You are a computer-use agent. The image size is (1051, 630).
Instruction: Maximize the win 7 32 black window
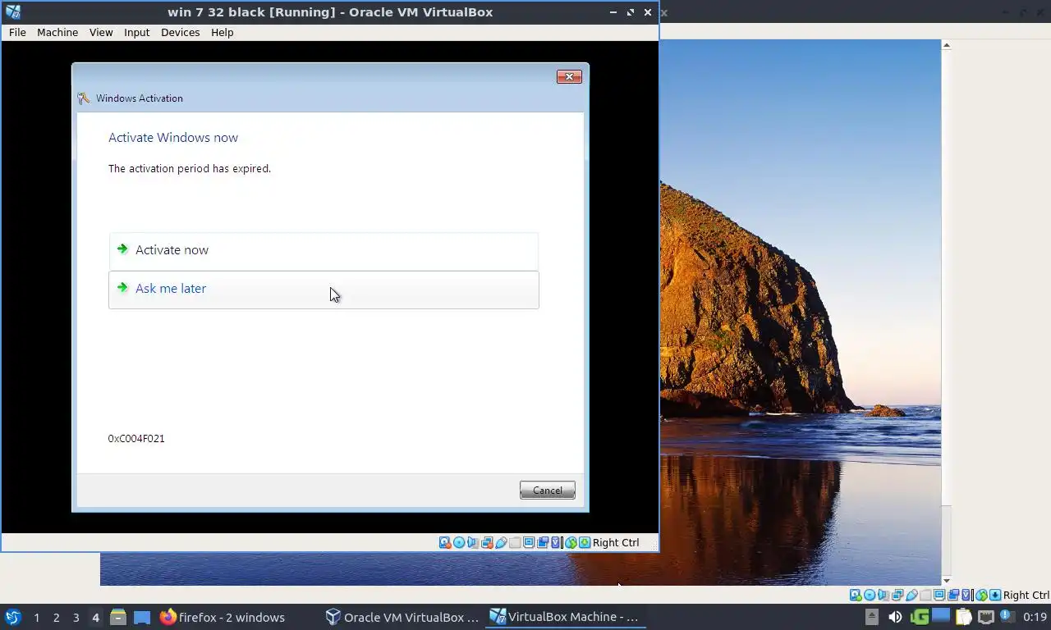pyautogui.click(x=631, y=12)
